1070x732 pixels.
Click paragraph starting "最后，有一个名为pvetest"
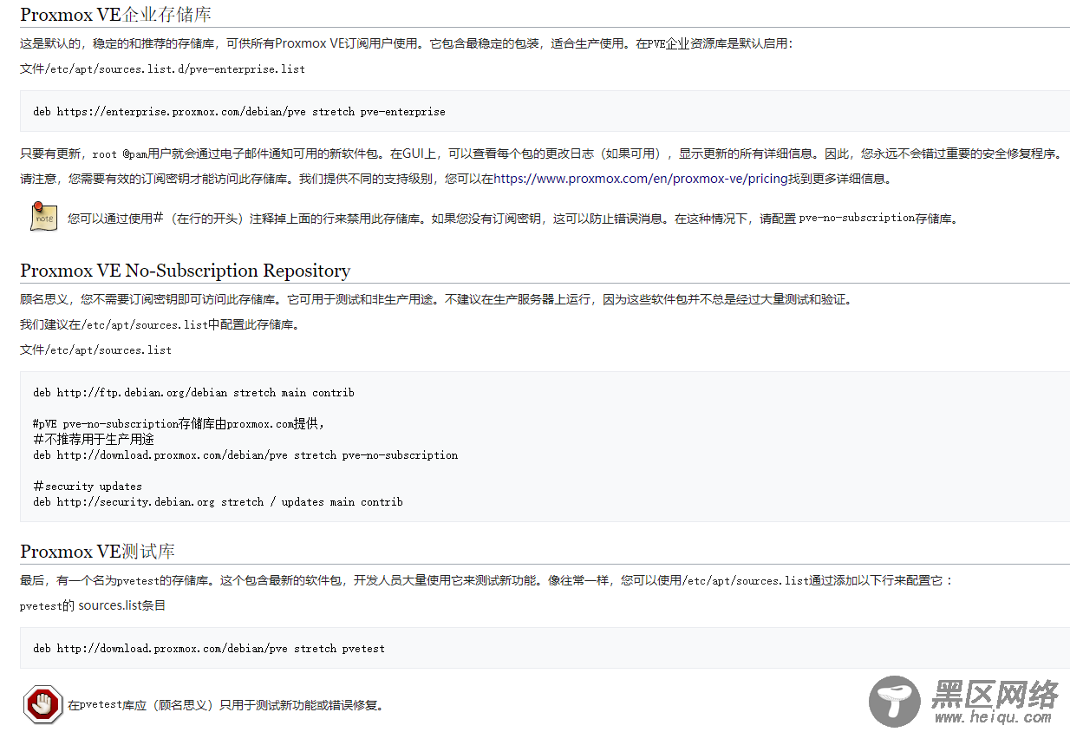point(487,580)
